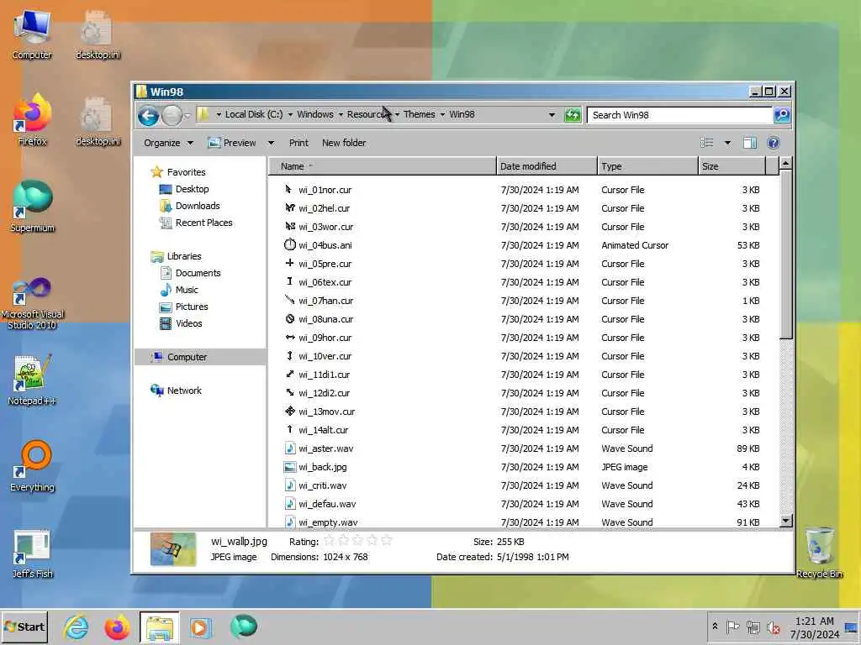Go back with the Back arrow button
Image resolution: width=861 pixels, height=645 pixels.
pos(148,115)
